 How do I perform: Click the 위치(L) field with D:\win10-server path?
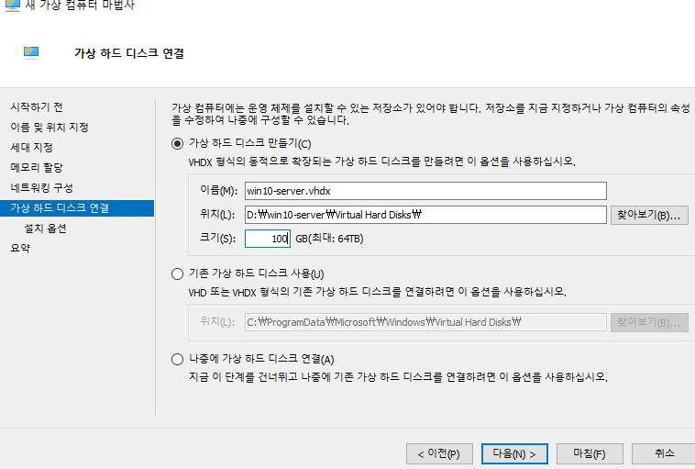tap(425, 215)
